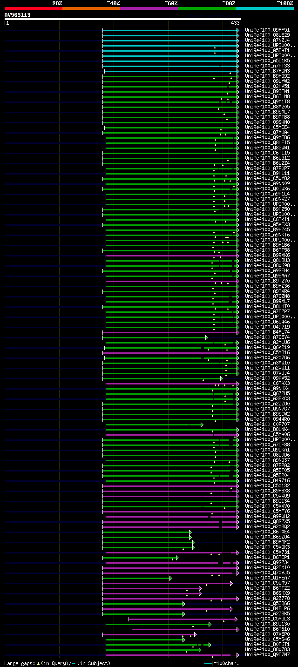The height and width of the screenshot is (667, 298).
Task: Open hit UniRef100_A7NZJ4
Action: pyautogui.click(x=267, y=40)
